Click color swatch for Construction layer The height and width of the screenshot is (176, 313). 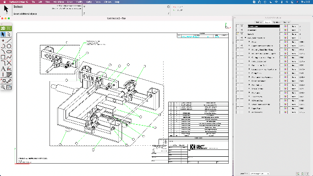pos(285,26)
